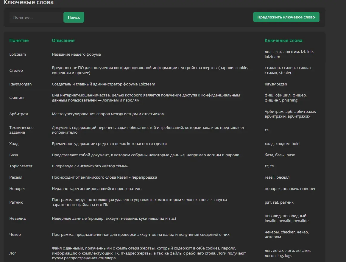Select the 'Лог' term cell
Image resolution: width=346 pixels, height=262 pixels.
[x=13, y=253]
